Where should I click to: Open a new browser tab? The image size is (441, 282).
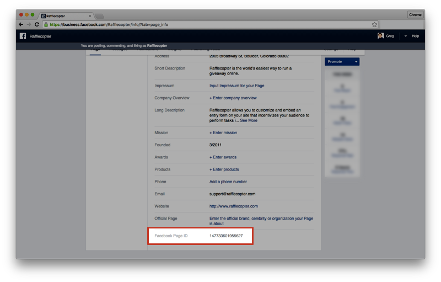coord(99,16)
